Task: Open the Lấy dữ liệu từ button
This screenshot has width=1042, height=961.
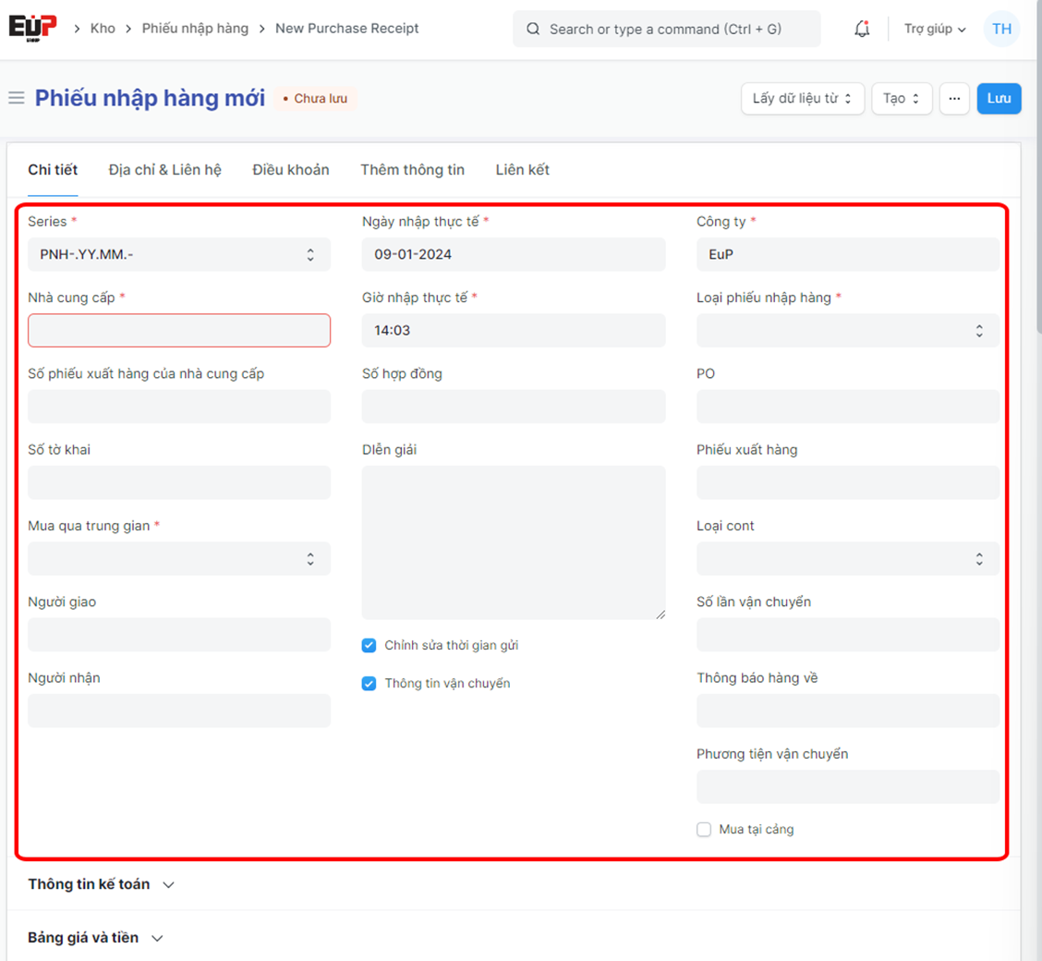Action: (x=802, y=99)
